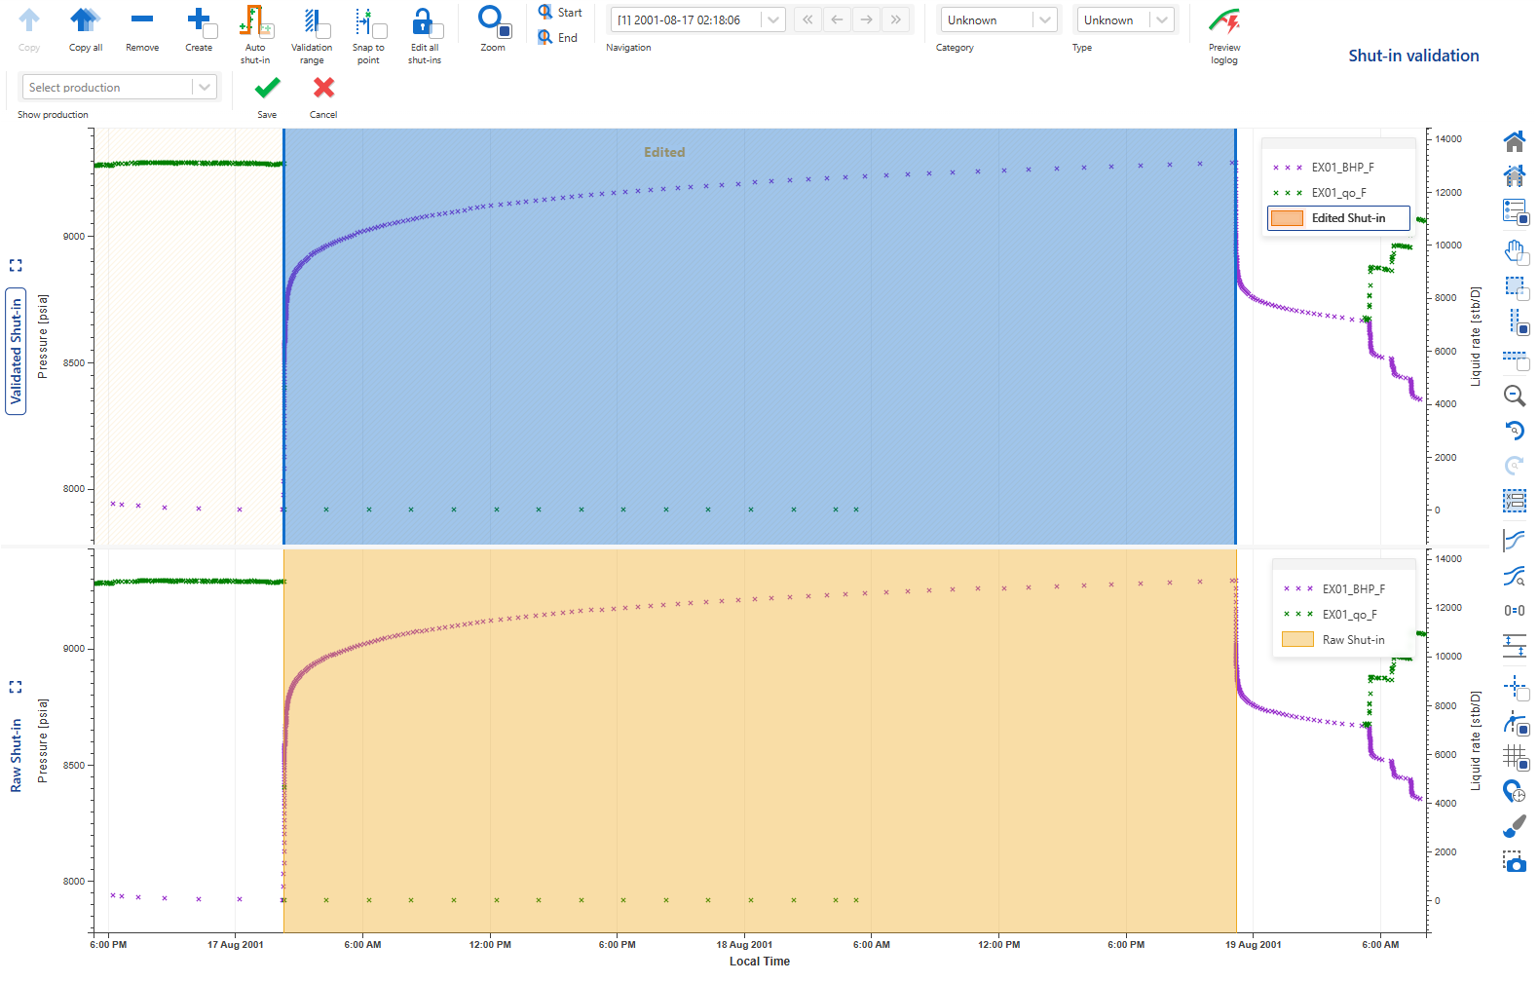
Task: Click the zoom out magnifier icon
Action: click(x=1514, y=396)
